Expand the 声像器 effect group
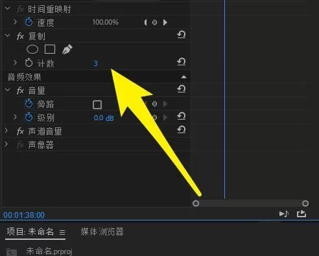This screenshot has height=256, width=319. pos(6,144)
